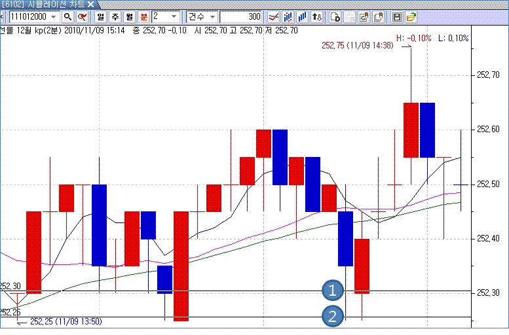Select the 주 (weekly) period toggle
Screen dimensions: 509x335
(x=115, y=16)
